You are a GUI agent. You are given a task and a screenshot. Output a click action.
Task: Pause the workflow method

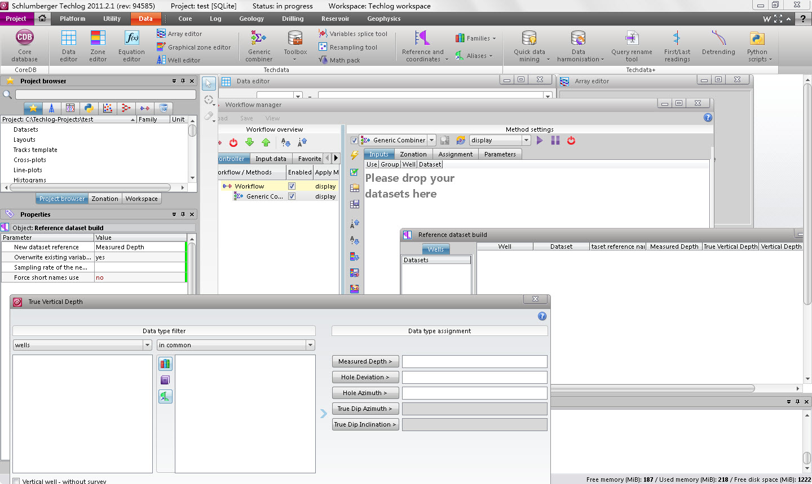pos(555,140)
